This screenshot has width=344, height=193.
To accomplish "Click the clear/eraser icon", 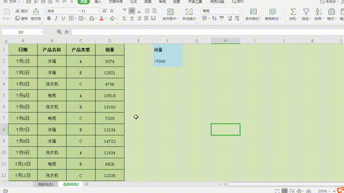I will (112, 19).
